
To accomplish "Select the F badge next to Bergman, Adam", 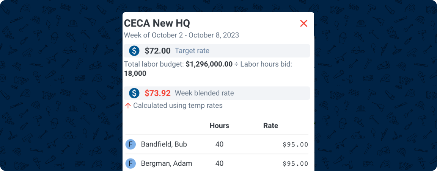I will click(x=130, y=163).
